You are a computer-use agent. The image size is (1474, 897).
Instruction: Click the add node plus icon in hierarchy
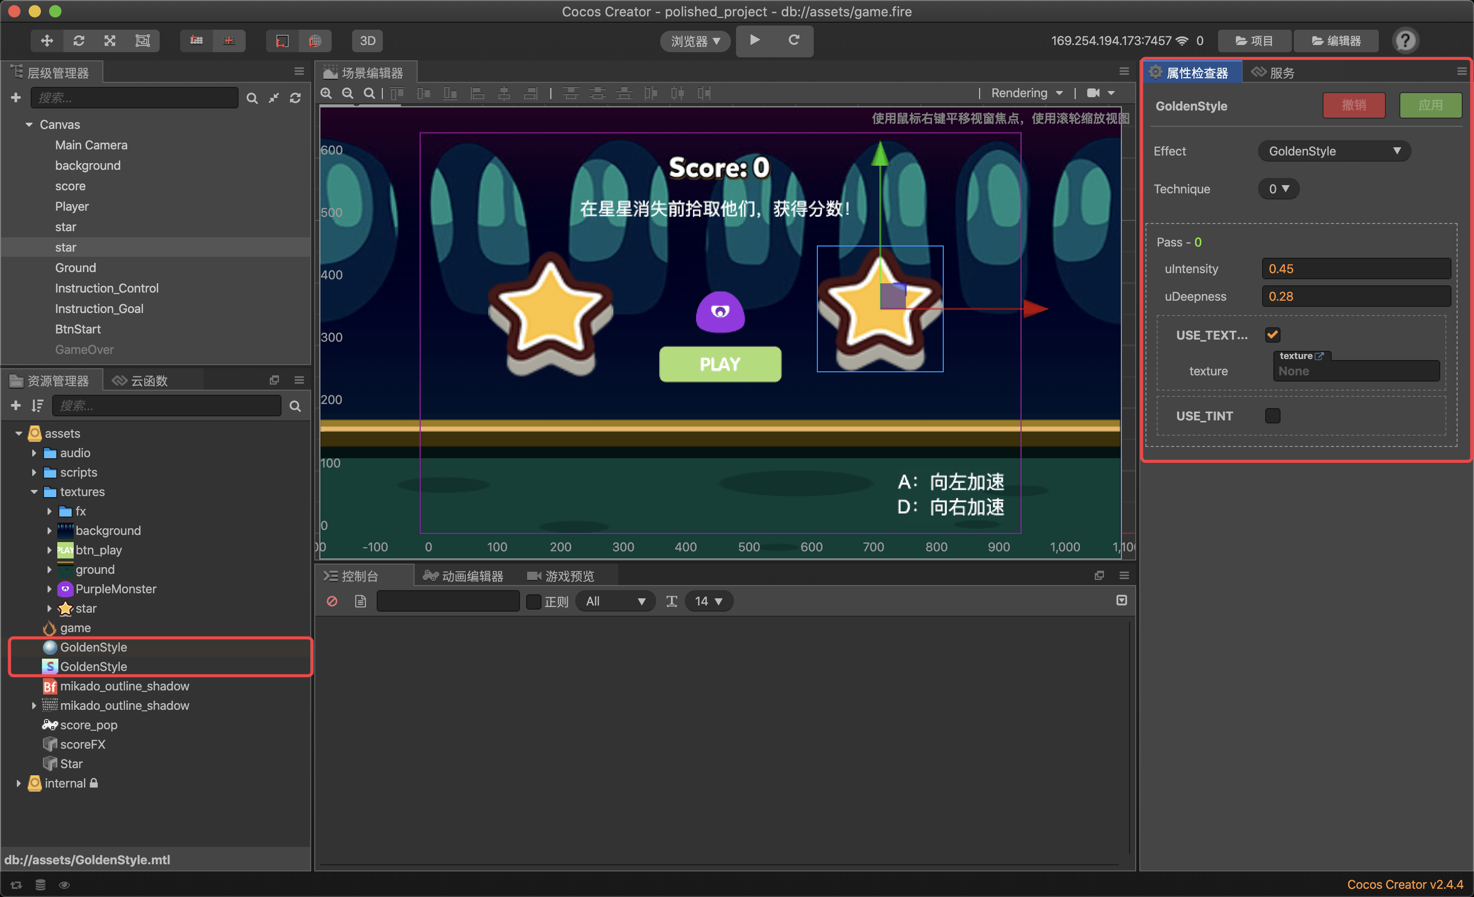16,97
